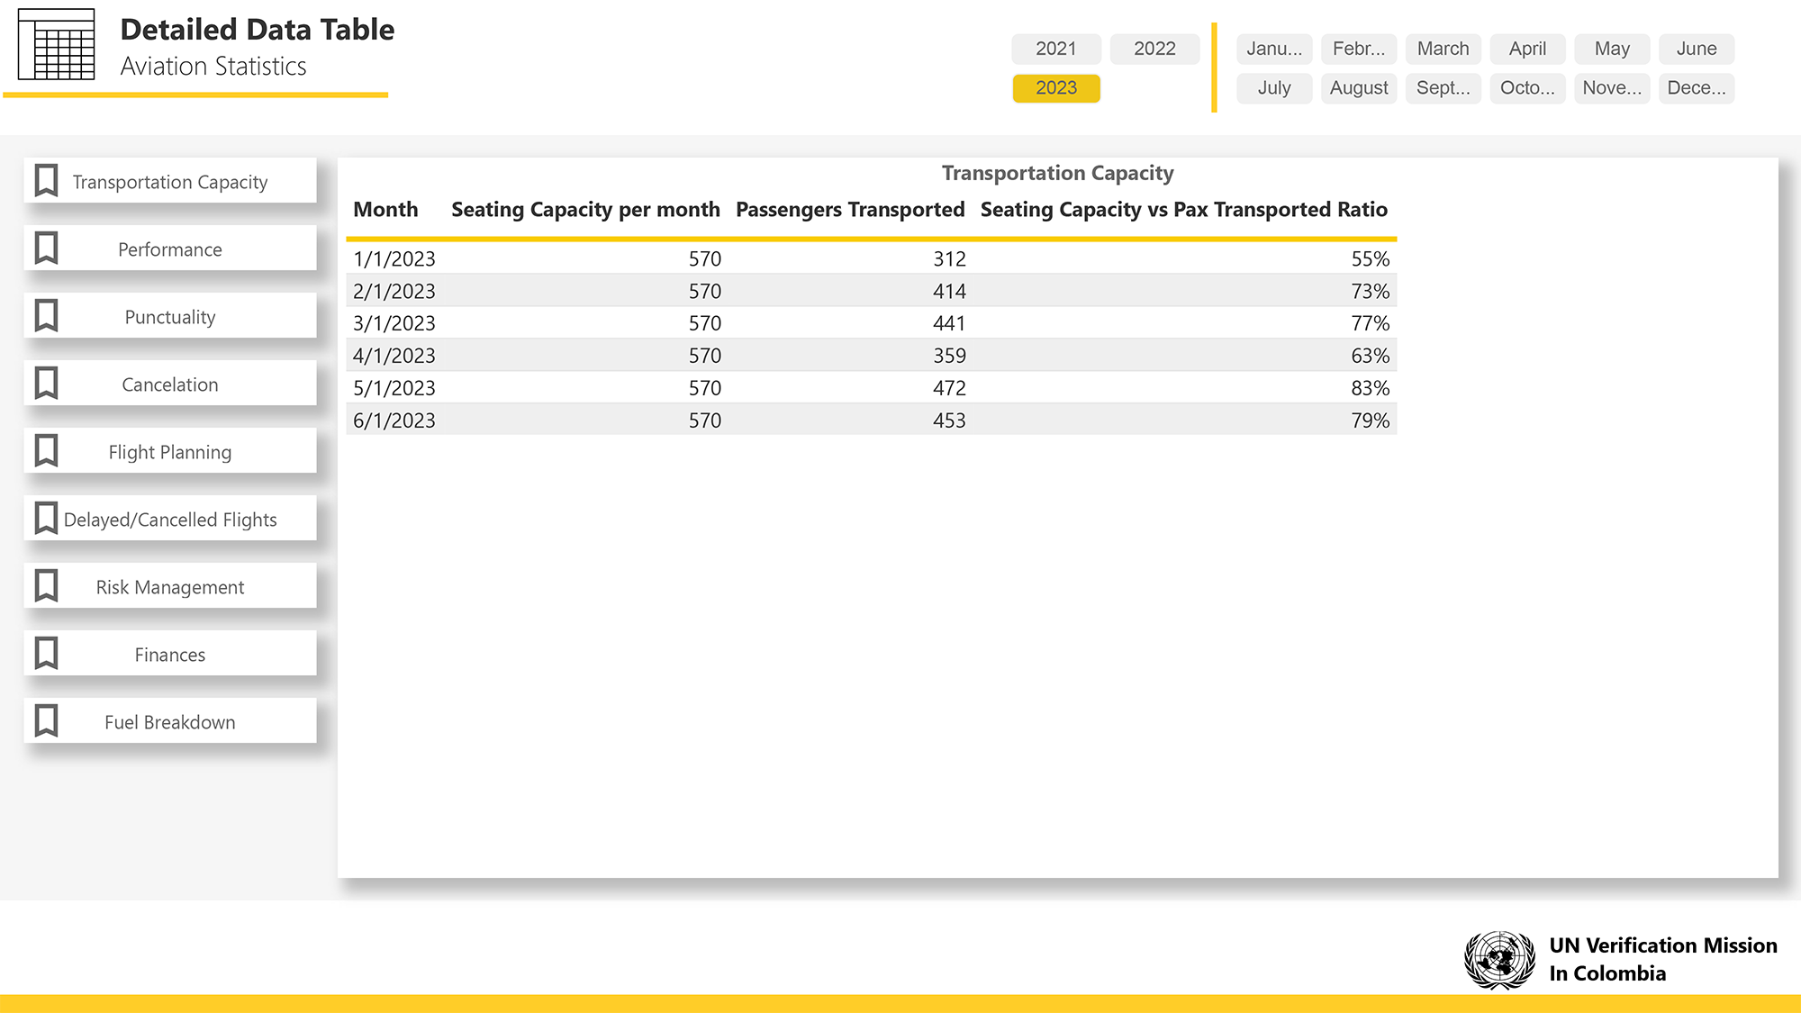
Task: Select the 2/1/2023 month cell
Action: pos(394,291)
